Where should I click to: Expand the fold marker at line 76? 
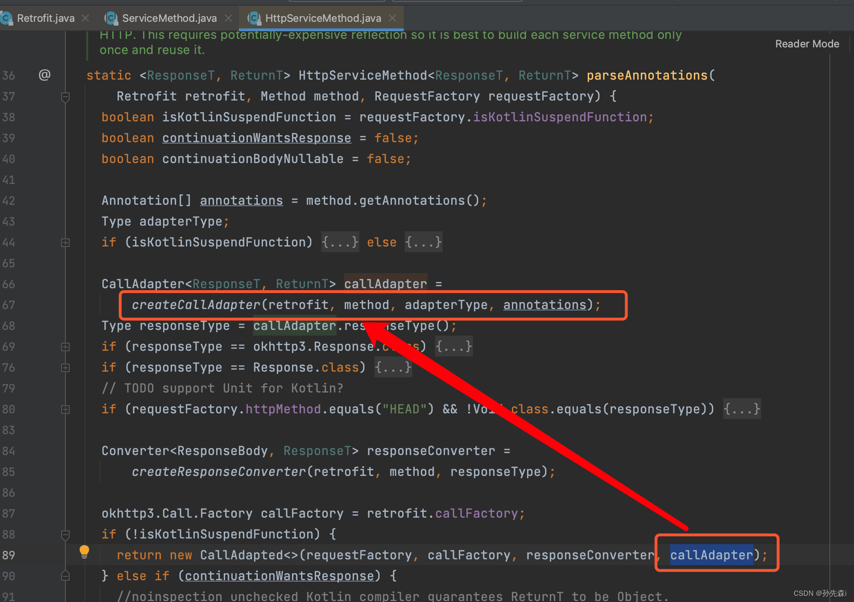coord(65,368)
